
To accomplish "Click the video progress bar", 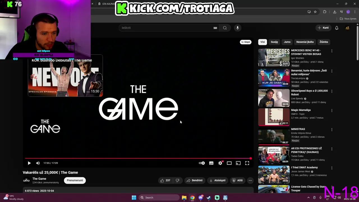I will pyautogui.click(x=138, y=159).
